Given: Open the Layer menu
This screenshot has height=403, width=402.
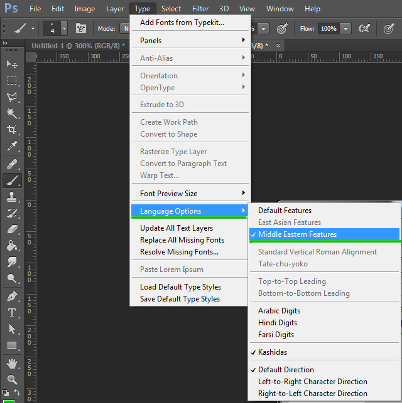Looking at the screenshot, I should (115, 9).
